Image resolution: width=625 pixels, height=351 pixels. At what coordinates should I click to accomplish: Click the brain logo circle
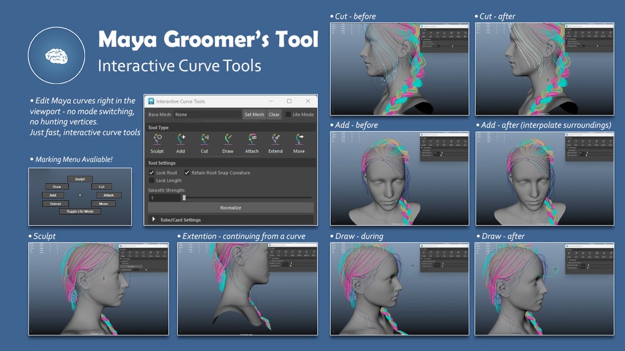pos(56,55)
